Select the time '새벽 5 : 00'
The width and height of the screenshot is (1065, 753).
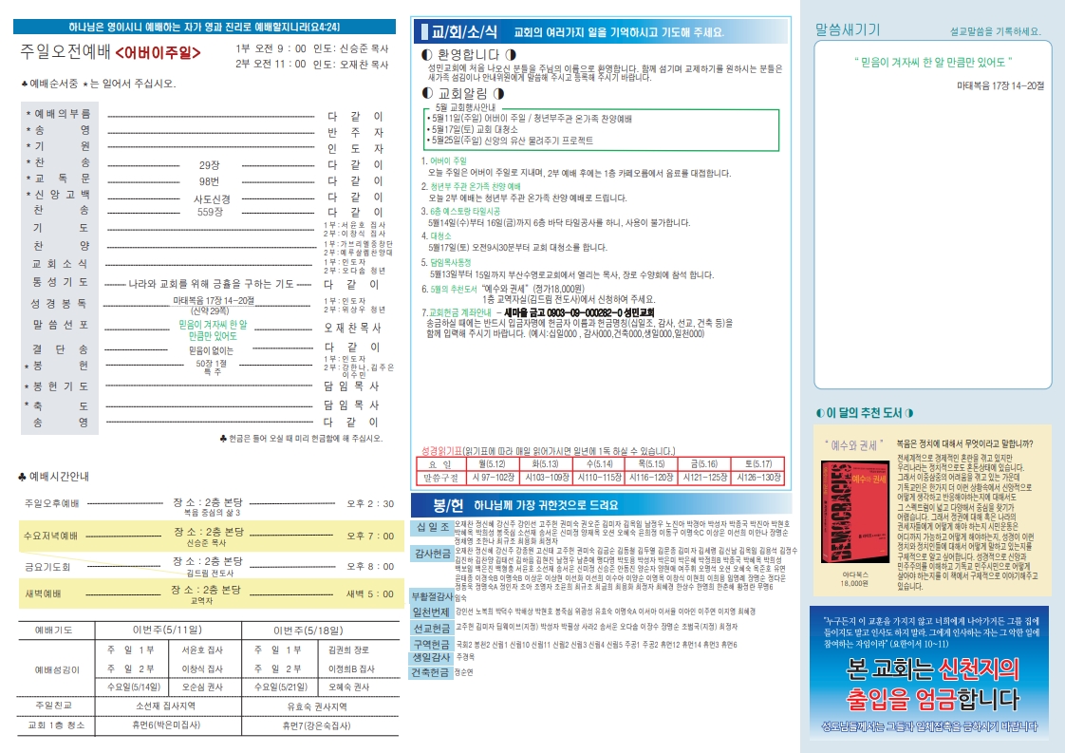click(369, 594)
